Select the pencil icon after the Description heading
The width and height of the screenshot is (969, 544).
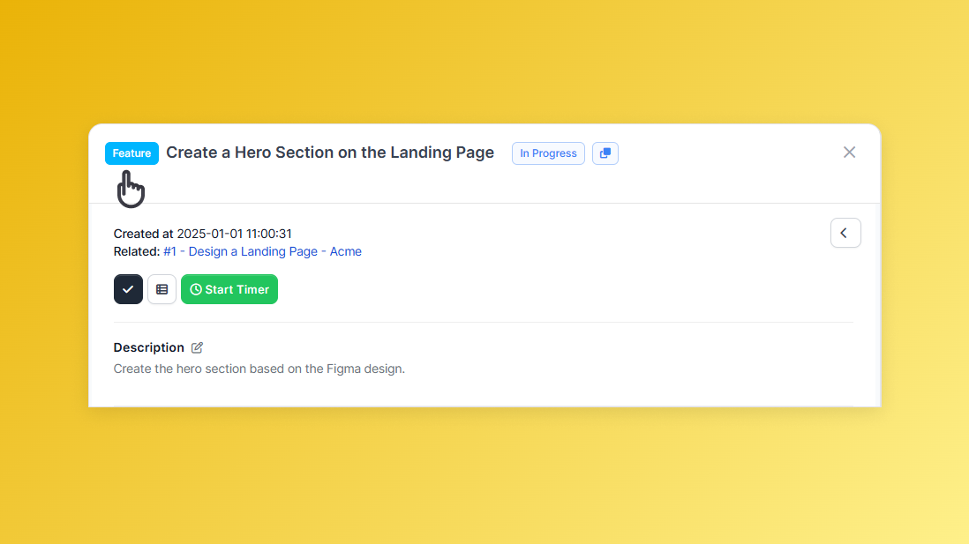tap(196, 347)
